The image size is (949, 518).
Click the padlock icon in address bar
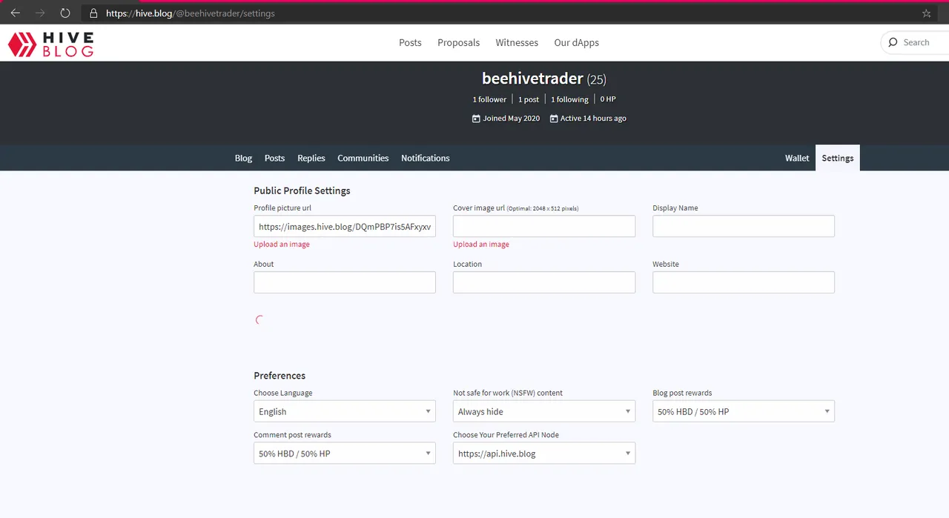pos(93,13)
